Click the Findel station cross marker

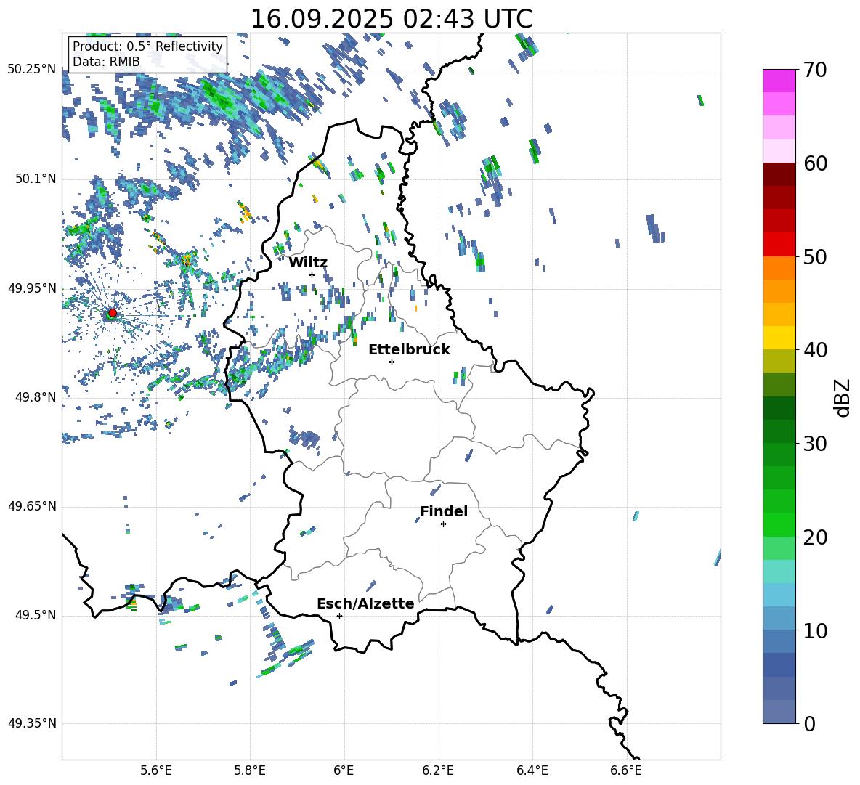(443, 524)
